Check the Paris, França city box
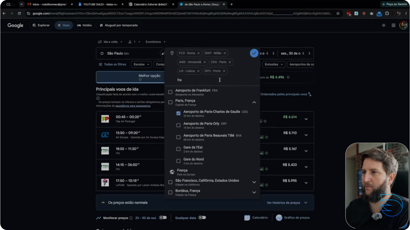Screen dimensions: 410x230 [170, 102]
